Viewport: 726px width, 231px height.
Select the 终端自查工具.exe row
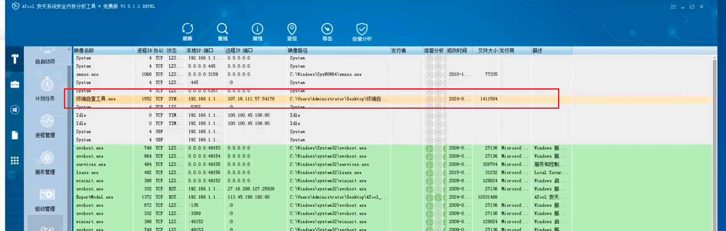point(393,99)
